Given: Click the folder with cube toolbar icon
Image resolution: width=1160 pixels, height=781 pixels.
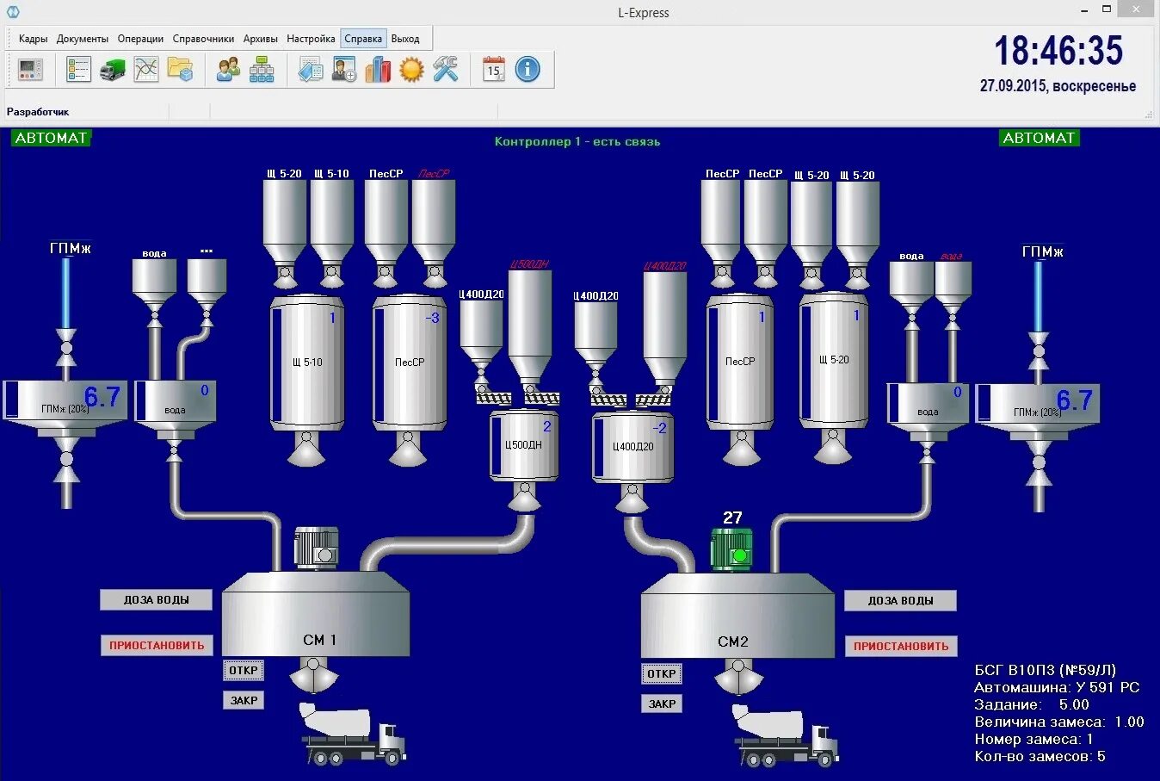Looking at the screenshot, I should (x=180, y=70).
